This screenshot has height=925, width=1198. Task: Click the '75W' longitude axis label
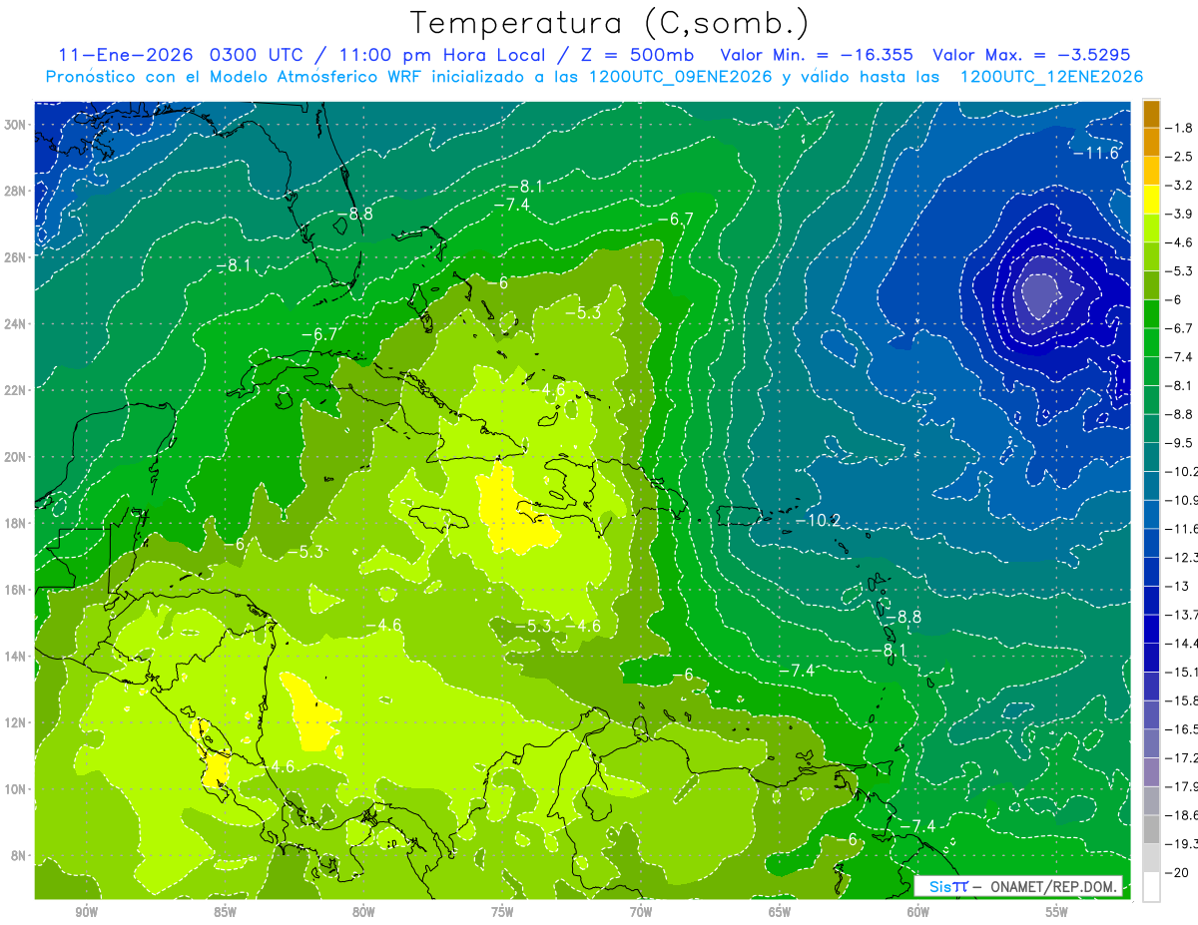click(x=502, y=912)
